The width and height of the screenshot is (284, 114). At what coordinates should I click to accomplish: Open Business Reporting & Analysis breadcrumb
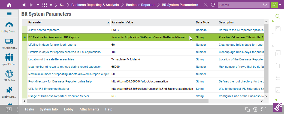click(x=95, y=5)
